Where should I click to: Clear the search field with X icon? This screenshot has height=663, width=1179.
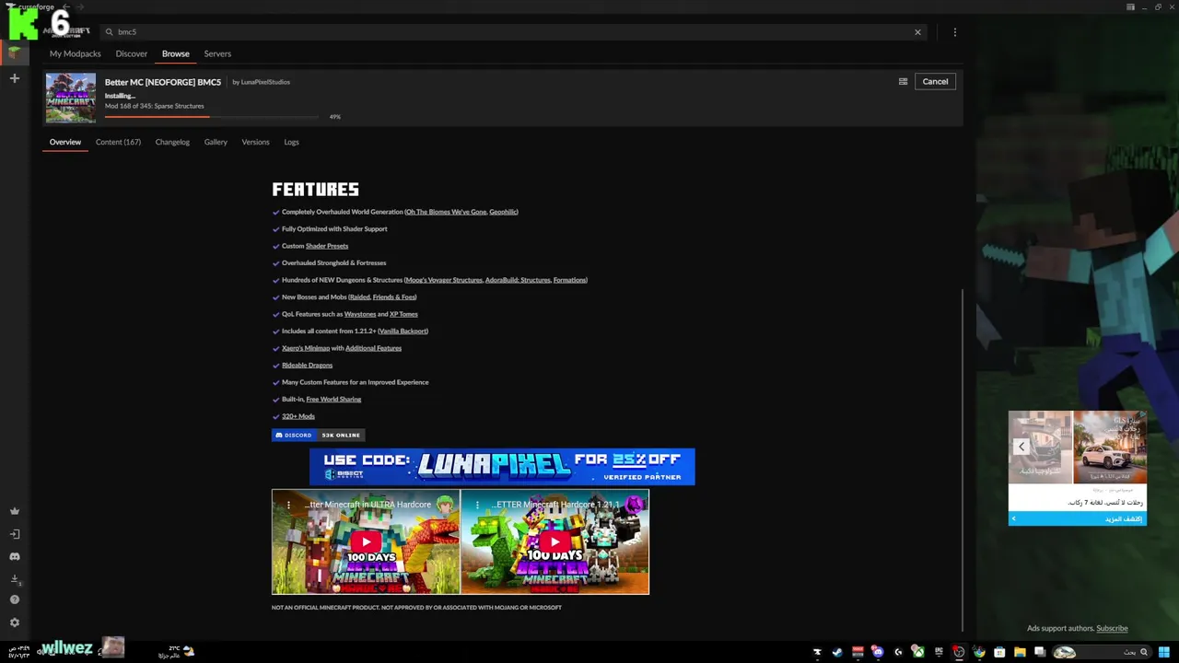(917, 32)
